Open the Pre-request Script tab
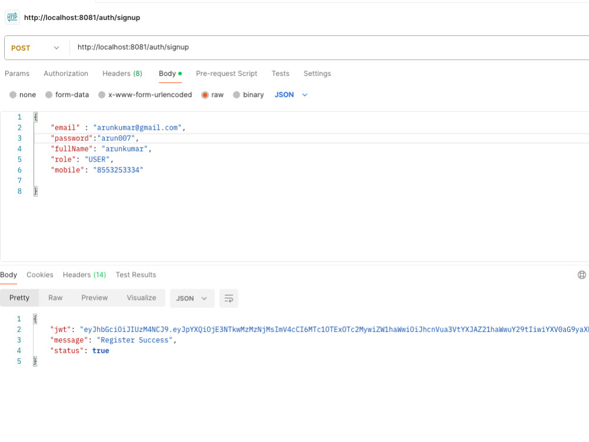This screenshot has width=589, height=442. (x=227, y=74)
